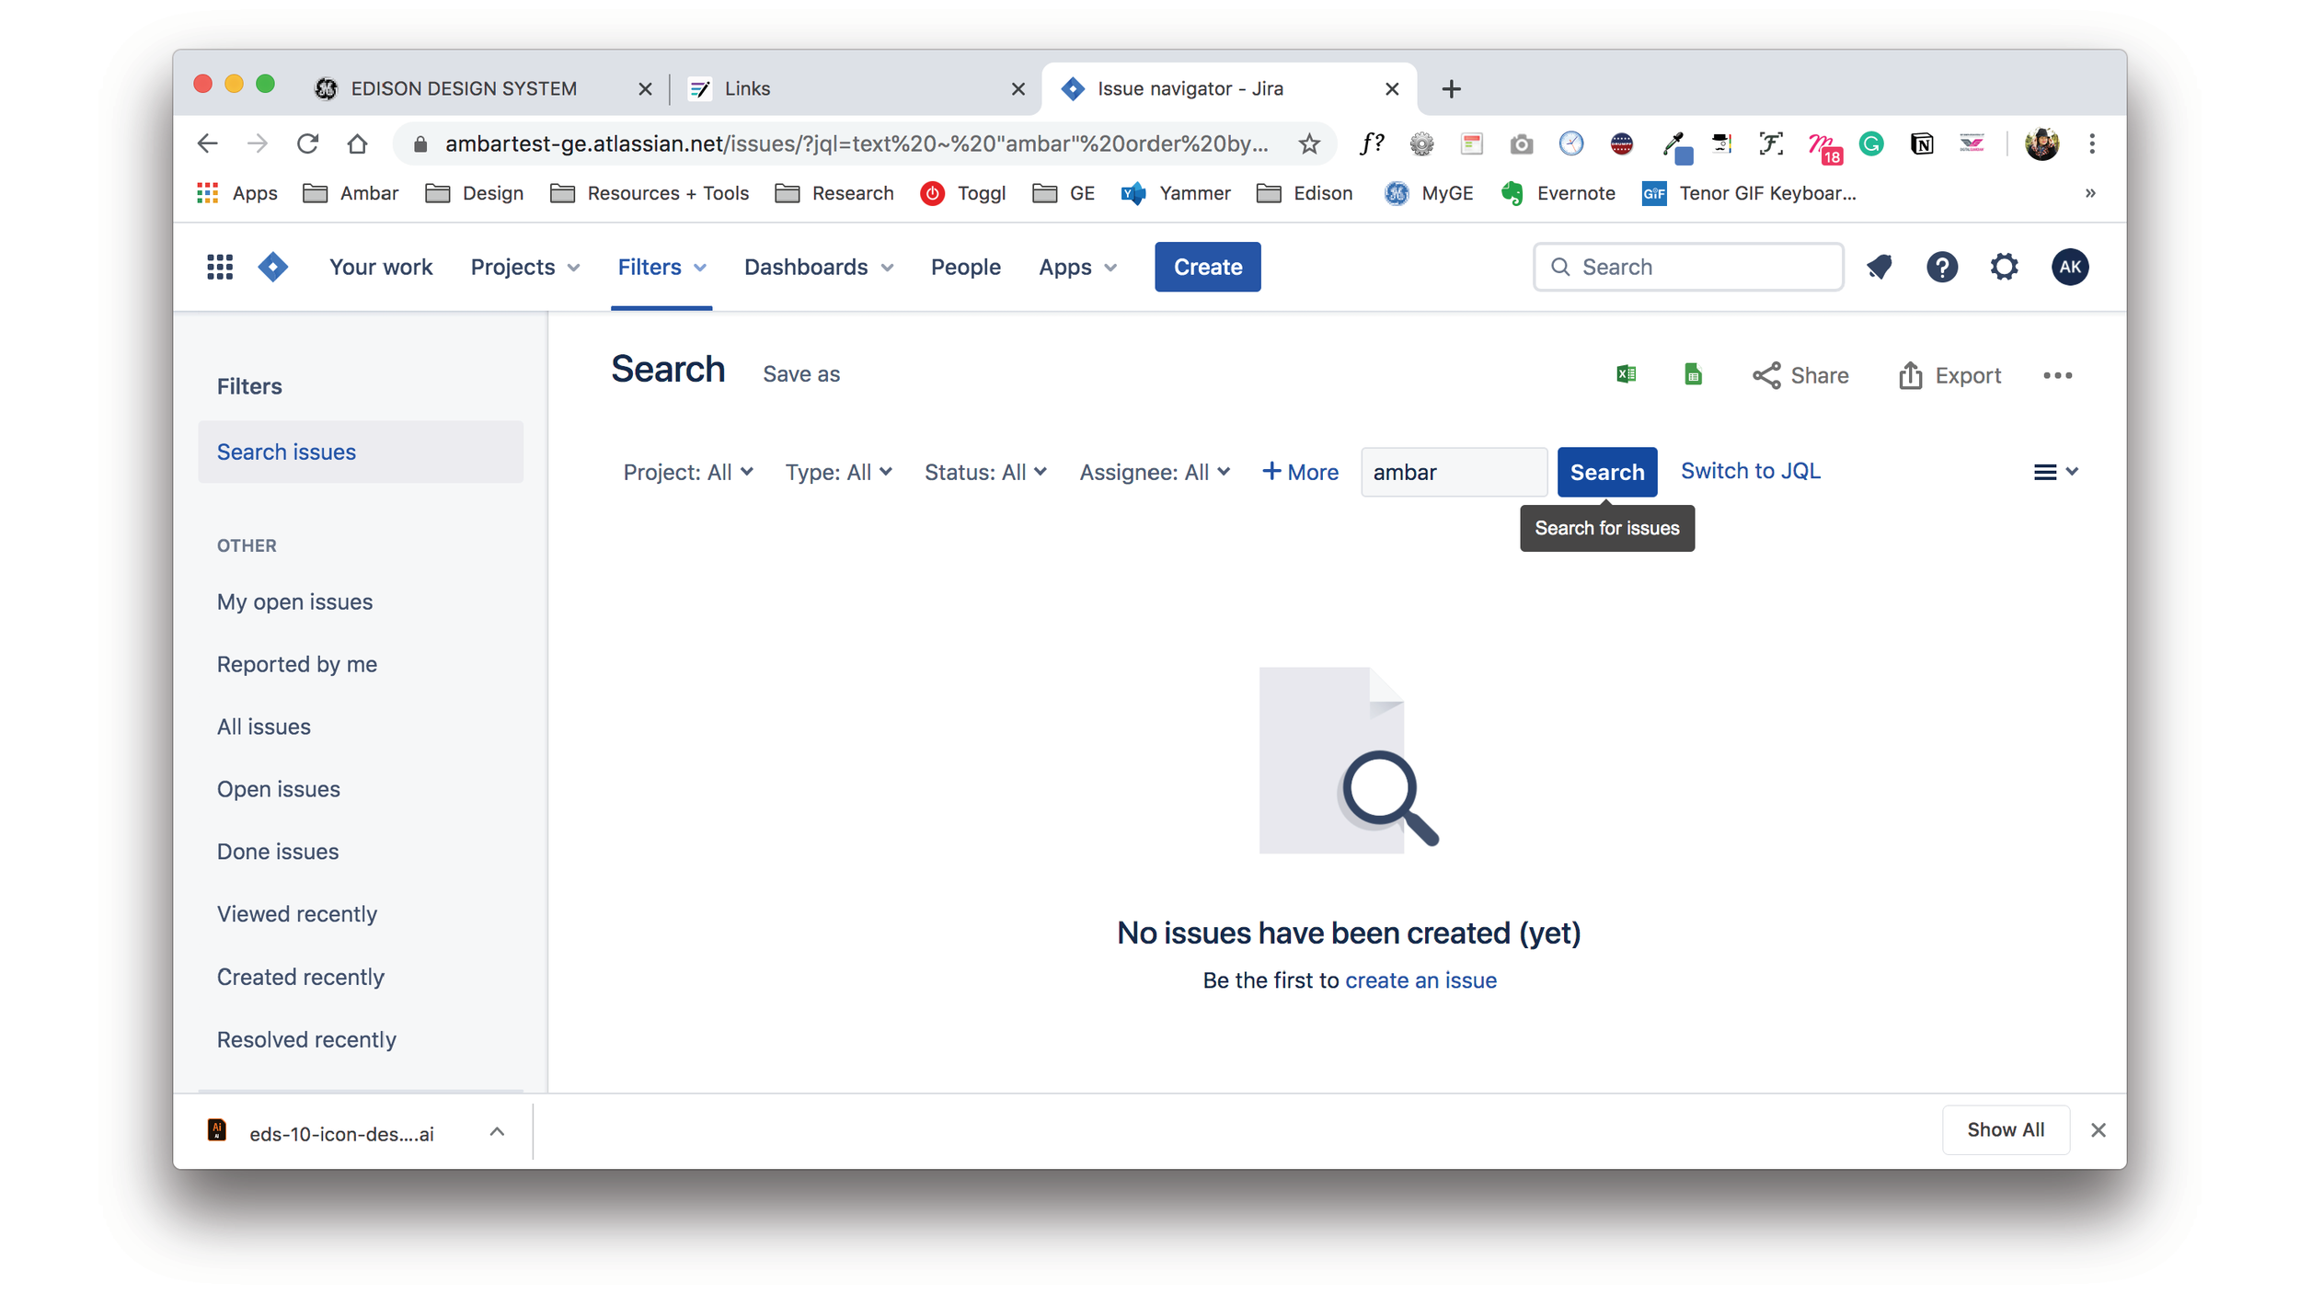Open the Atlassian app switcher grid

pyautogui.click(x=219, y=267)
